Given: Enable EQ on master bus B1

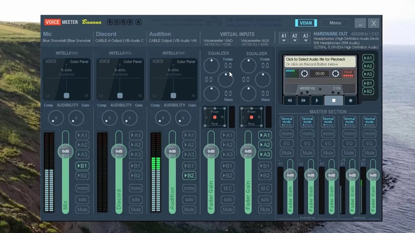Looking at the screenshot, I should [x=349, y=143].
